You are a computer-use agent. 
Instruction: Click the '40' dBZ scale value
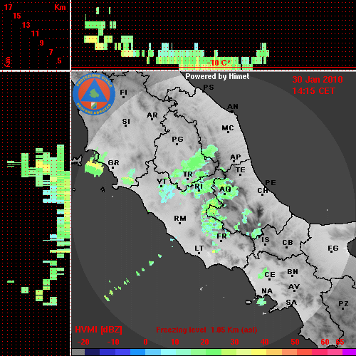[265, 342]
